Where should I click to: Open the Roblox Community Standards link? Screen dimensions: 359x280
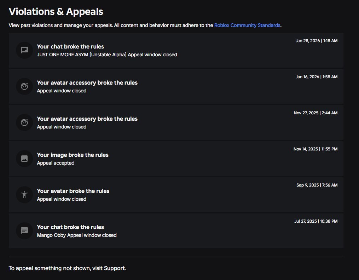coord(247,25)
